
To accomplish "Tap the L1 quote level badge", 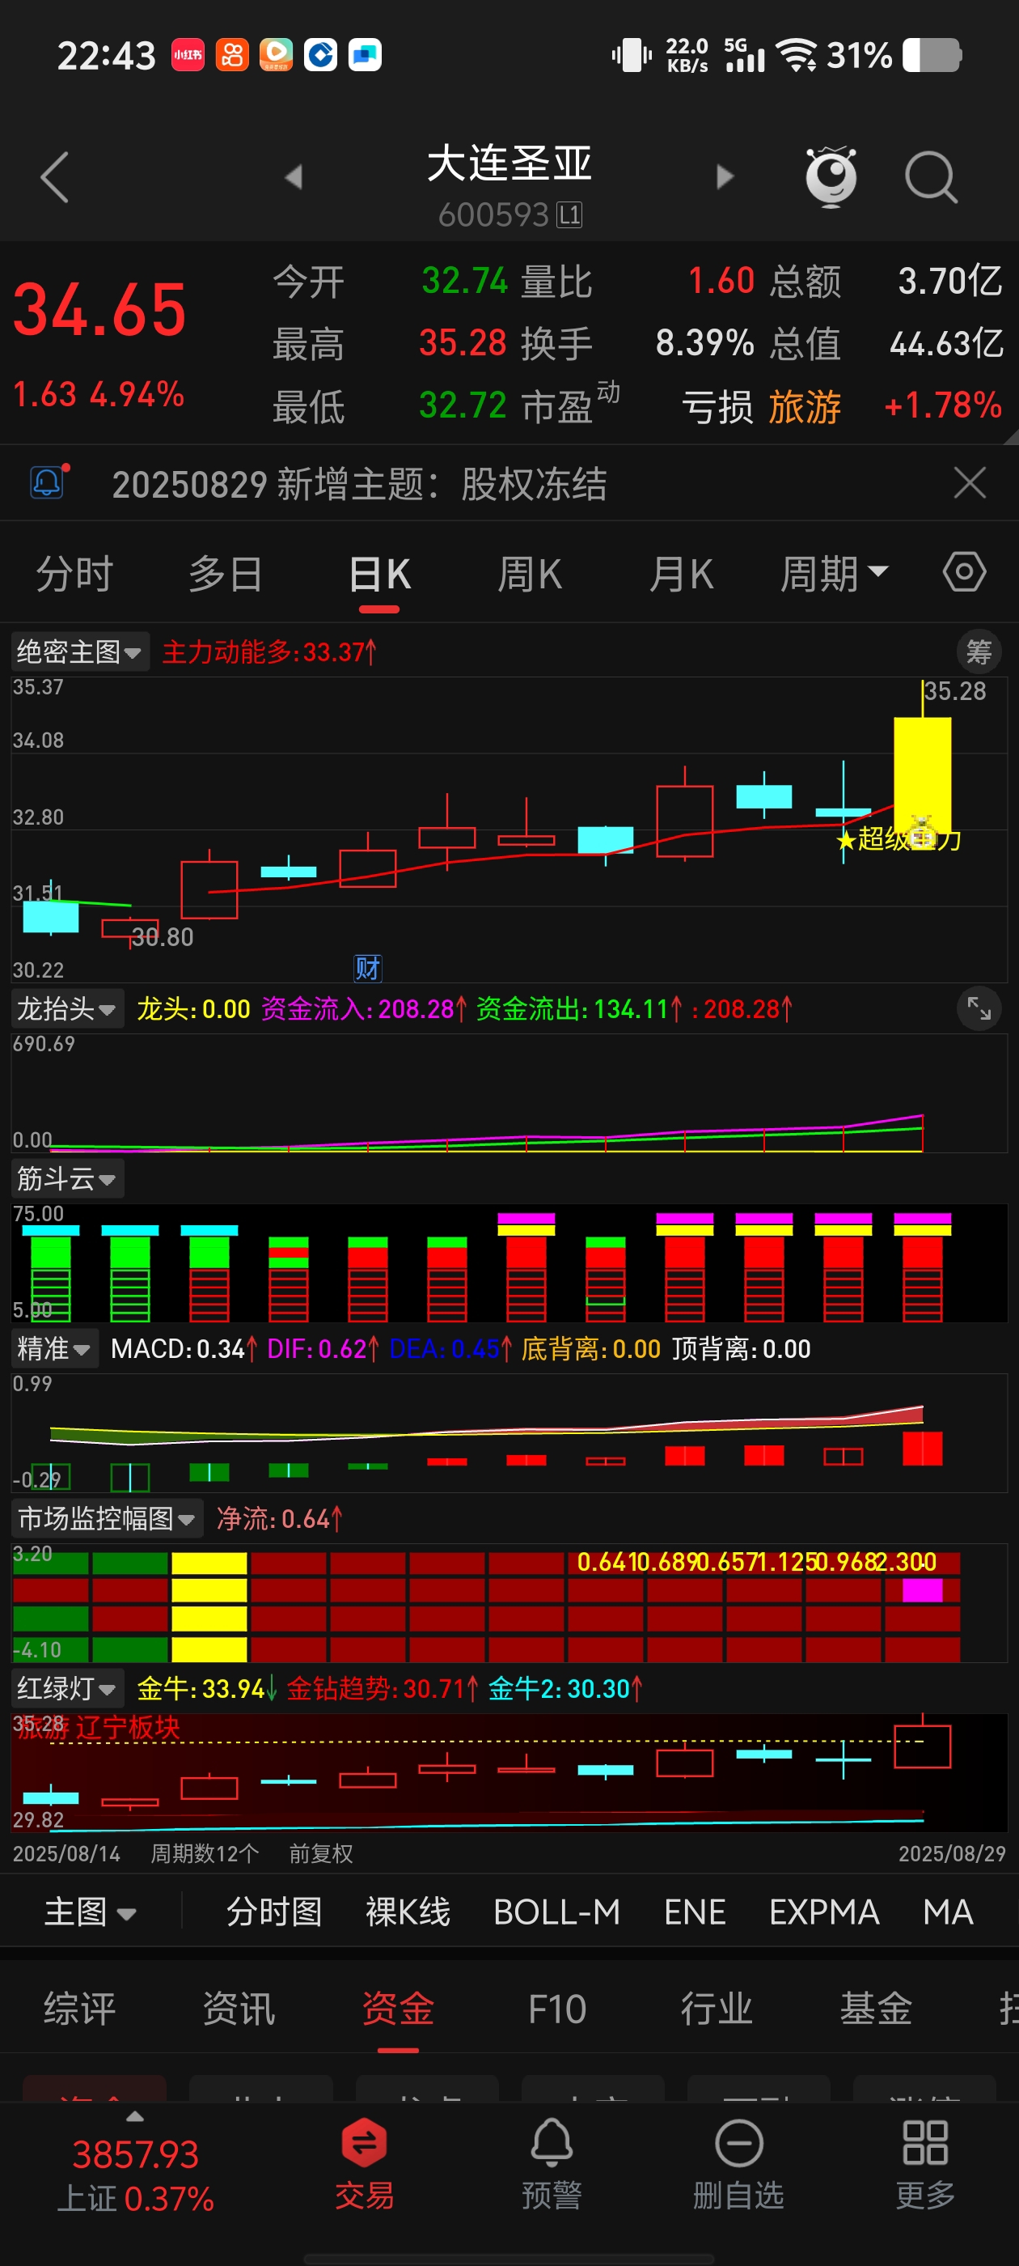I will pos(569,214).
